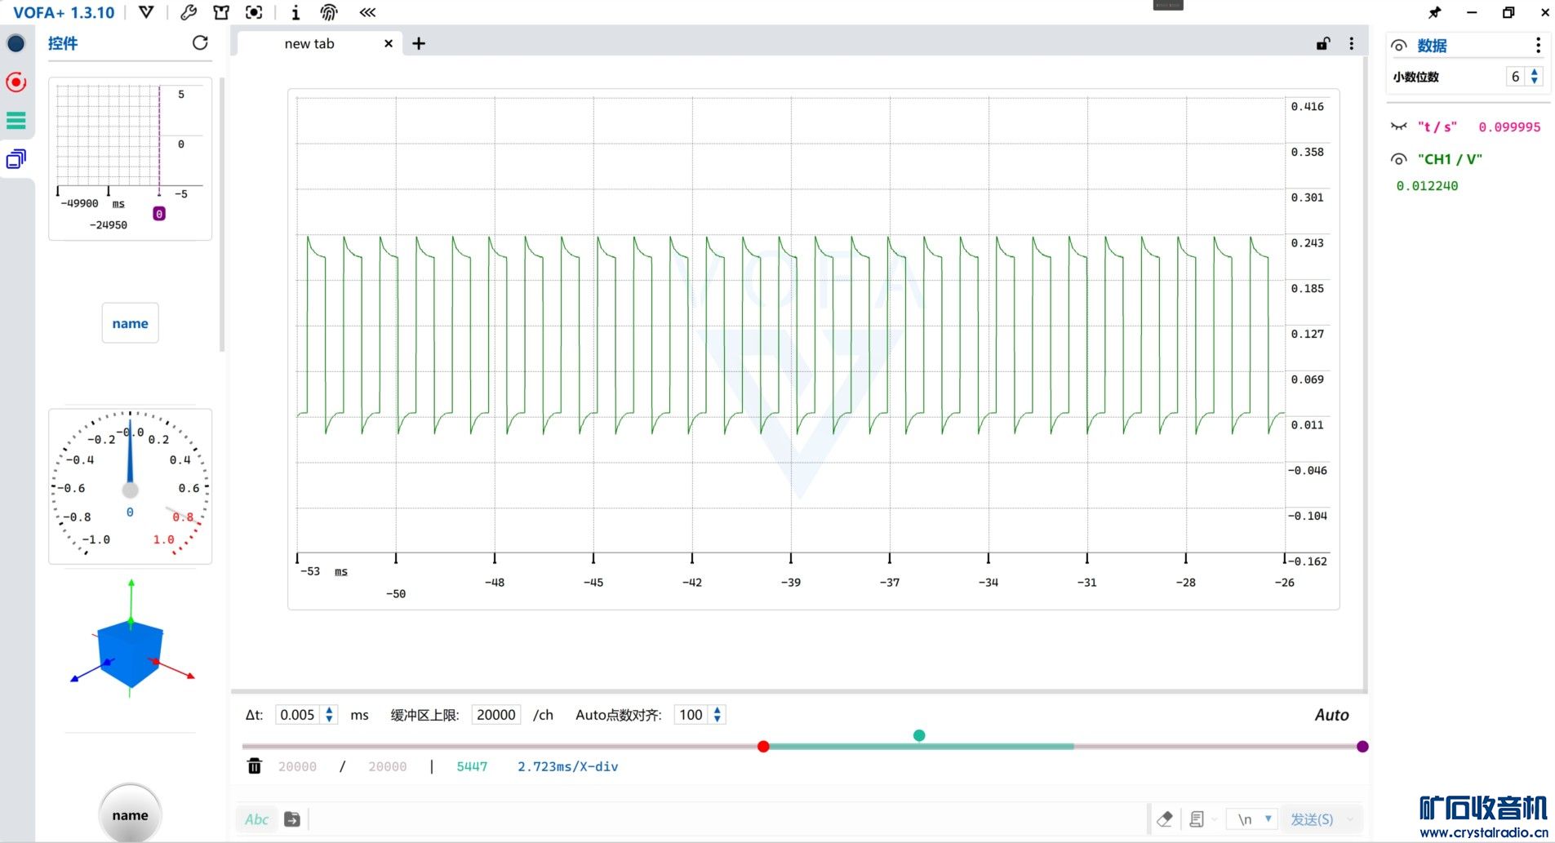Clear buffer with the trash icon

(x=255, y=766)
